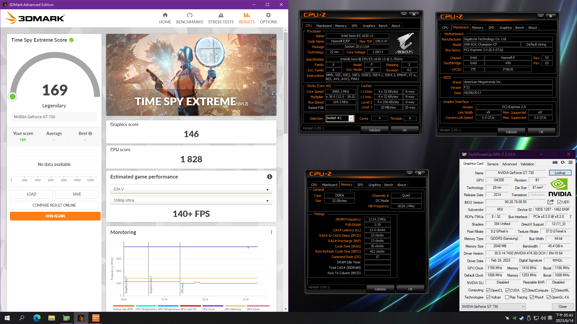The height and width of the screenshot is (324, 577).
Task: Switch to GPU-Z taskbar icon
Action: tap(66, 318)
